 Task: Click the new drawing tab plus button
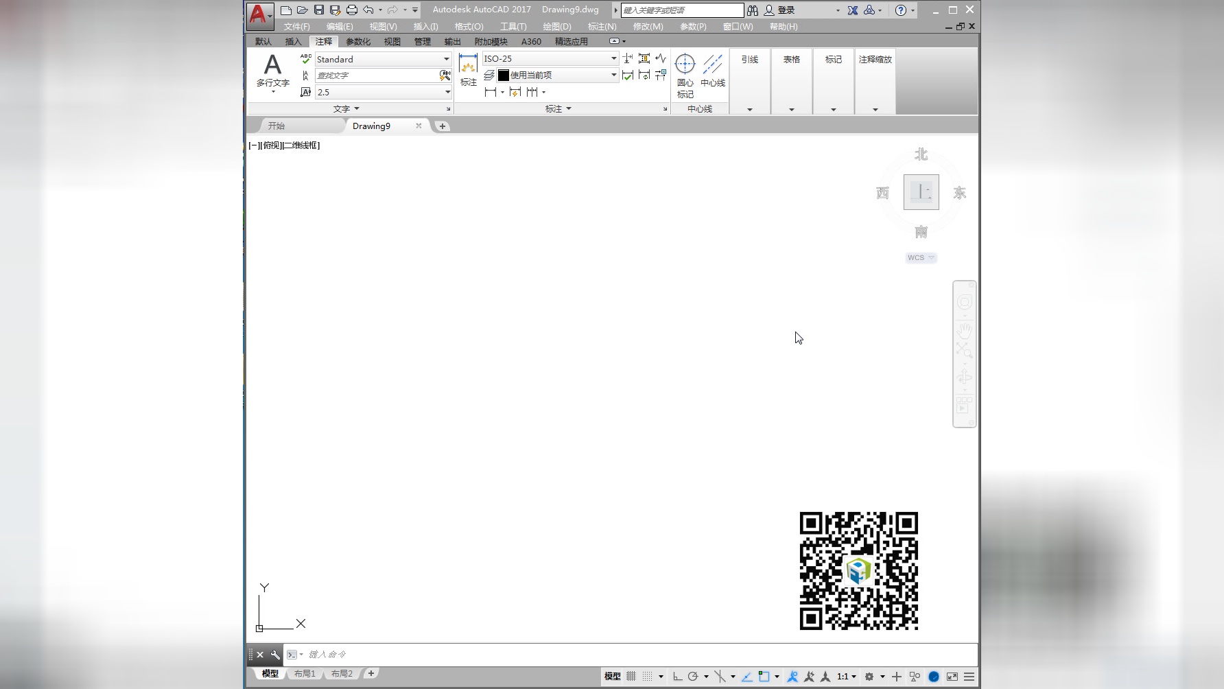click(x=443, y=126)
